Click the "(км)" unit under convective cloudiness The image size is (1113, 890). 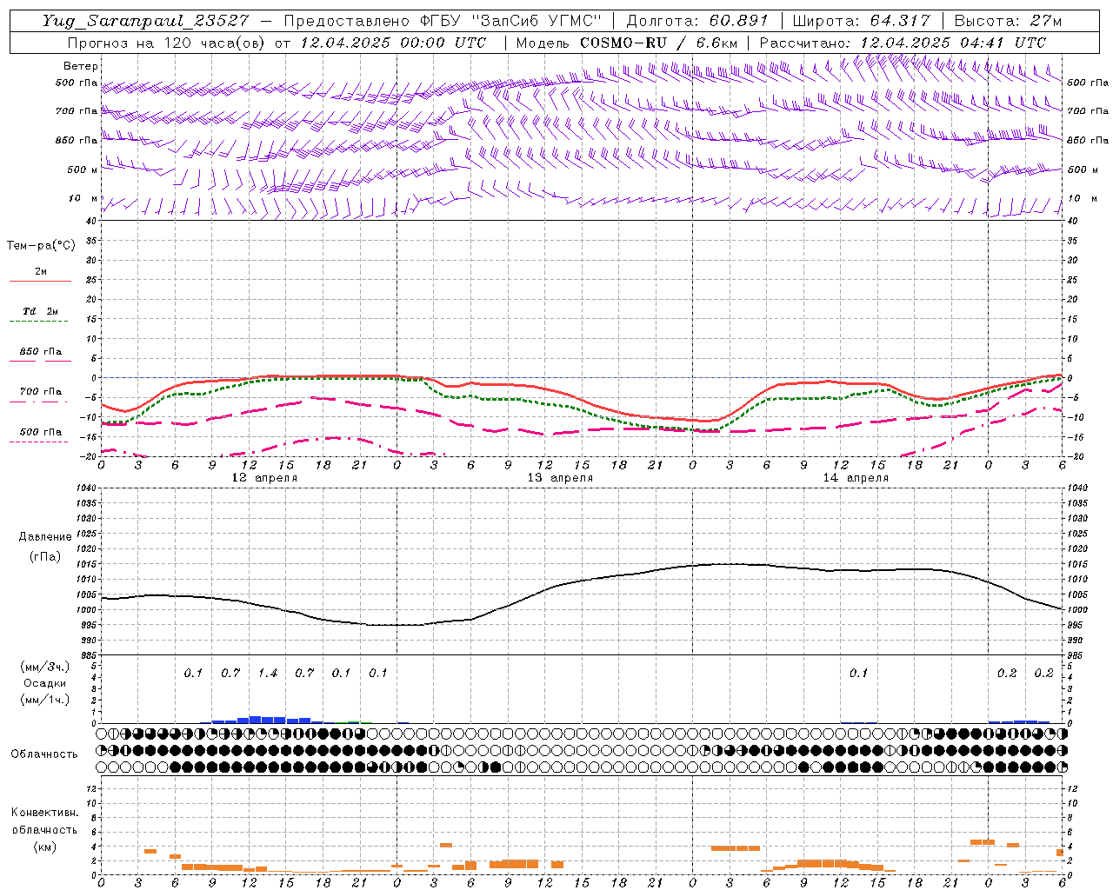[x=44, y=847]
